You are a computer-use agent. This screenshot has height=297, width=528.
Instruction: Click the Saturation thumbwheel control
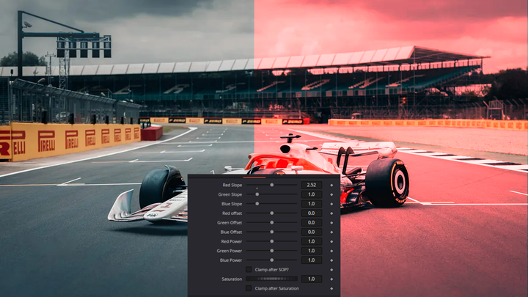271,279
